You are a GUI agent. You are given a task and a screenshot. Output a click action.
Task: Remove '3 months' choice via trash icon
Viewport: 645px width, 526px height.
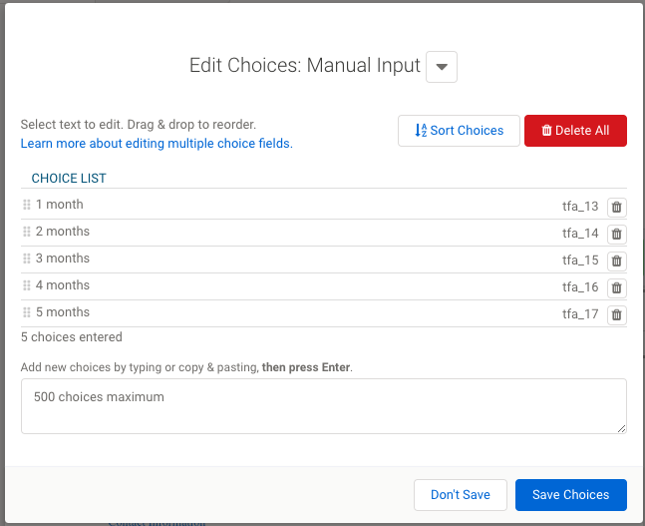[x=617, y=261]
